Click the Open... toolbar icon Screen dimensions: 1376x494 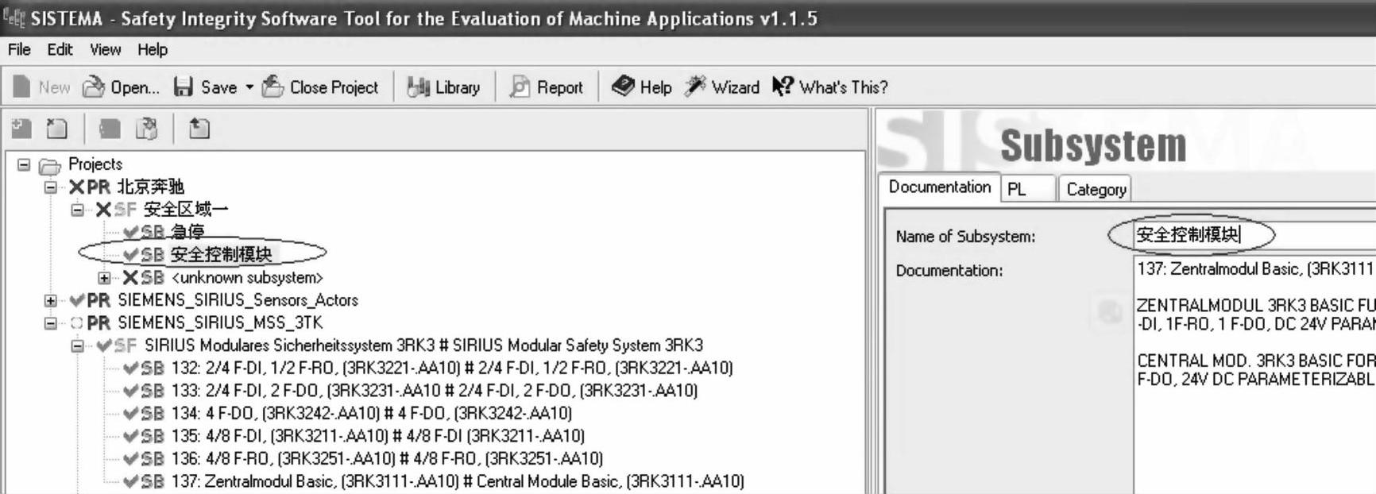94,87
